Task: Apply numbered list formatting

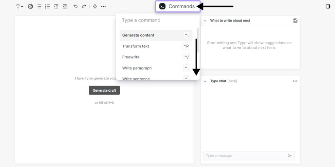Action: pyautogui.click(x=47, y=6)
